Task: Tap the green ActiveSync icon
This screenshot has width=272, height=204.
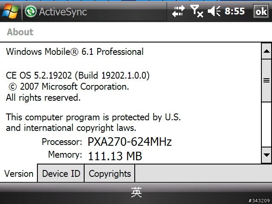Action: tap(31, 11)
